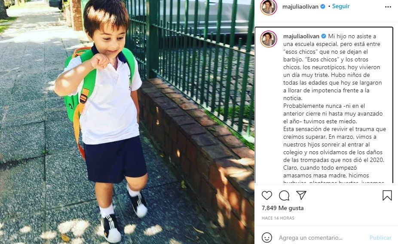Click the Probablemente nunca caption paragraph
The image size is (398, 244).
click(x=333, y=113)
